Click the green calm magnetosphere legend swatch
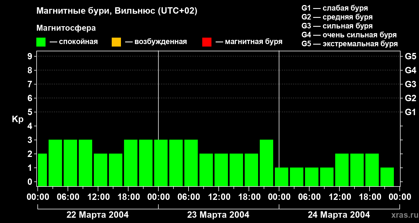This screenshot has height=223, width=419. pos(41,42)
